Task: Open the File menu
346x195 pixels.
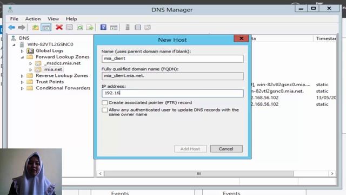Action: (14, 19)
